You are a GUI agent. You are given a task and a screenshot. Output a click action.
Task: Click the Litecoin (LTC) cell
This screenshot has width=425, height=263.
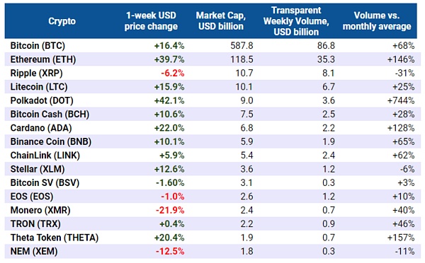[x=39, y=87]
